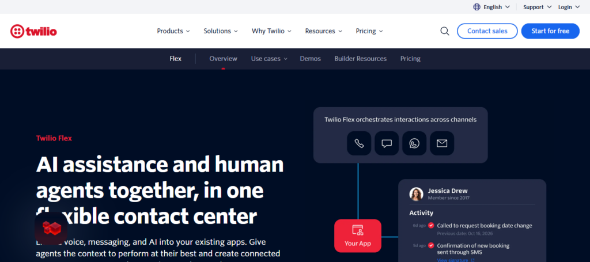This screenshot has width=590, height=262.
Task: Click the Flex subnav title
Action: (x=175, y=59)
